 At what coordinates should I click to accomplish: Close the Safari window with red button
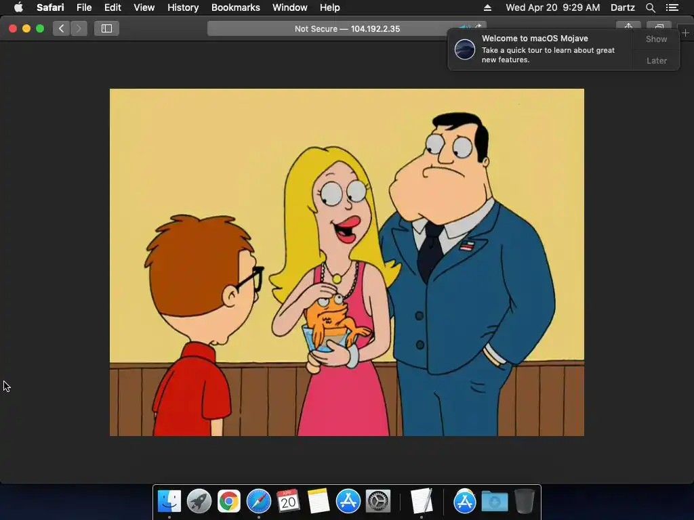(13, 28)
